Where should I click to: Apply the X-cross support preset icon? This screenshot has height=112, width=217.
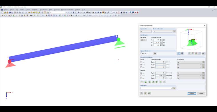(x=164, y=82)
